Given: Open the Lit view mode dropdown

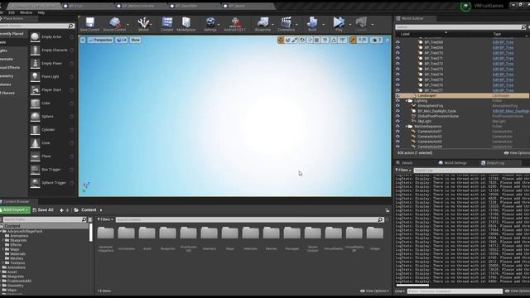Looking at the screenshot, I should (122, 40).
